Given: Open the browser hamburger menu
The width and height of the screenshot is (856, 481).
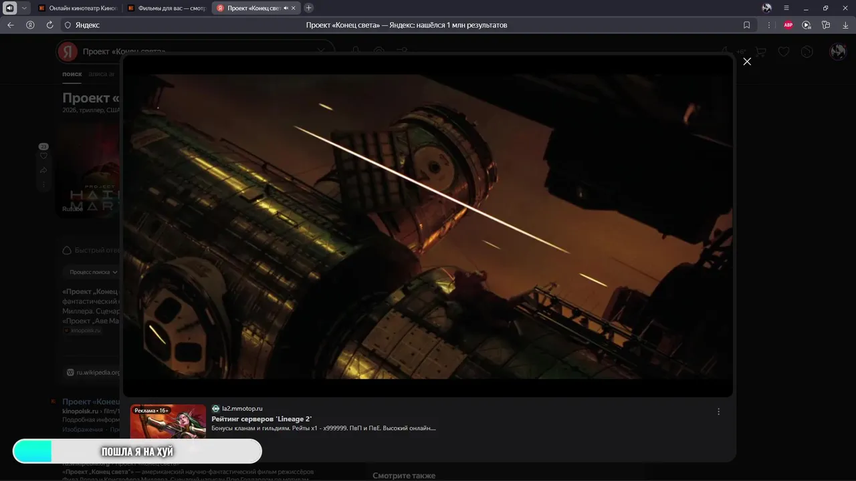Looking at the screenshot, I should pyautogui.click(x=786, y=8).
